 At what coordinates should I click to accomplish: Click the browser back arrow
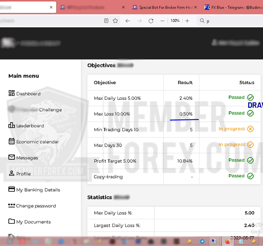(128, 21)
